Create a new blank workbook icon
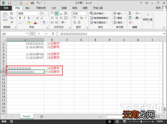This screenshot has width=167, height=124. [x=15, y=3]
